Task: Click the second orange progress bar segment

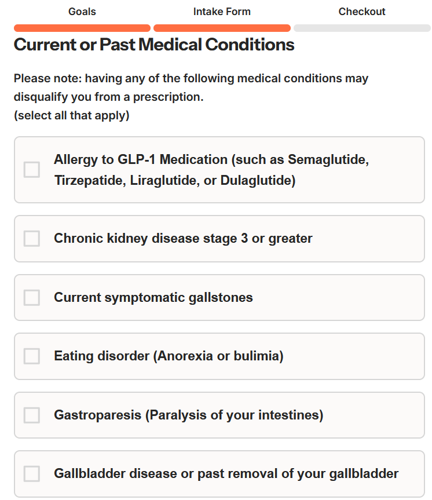Action: 222,28
